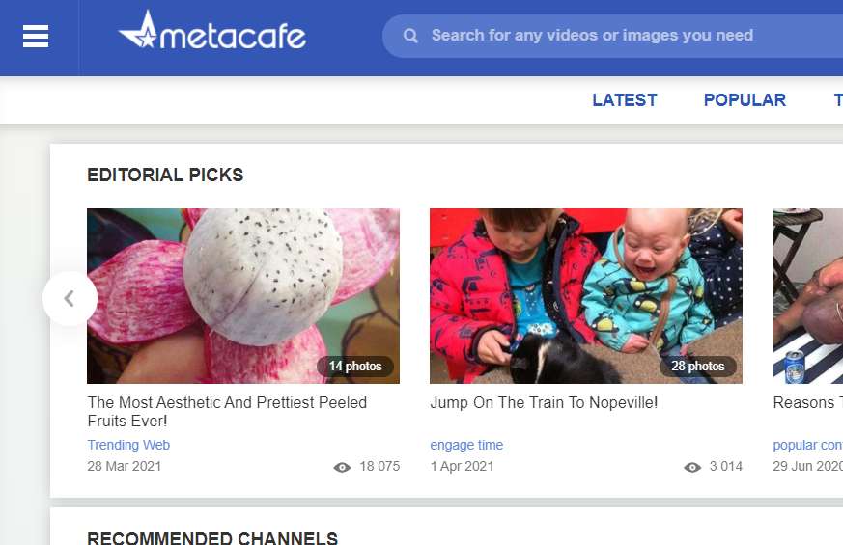Switch to the POPULAR tab

pos(745,100)
